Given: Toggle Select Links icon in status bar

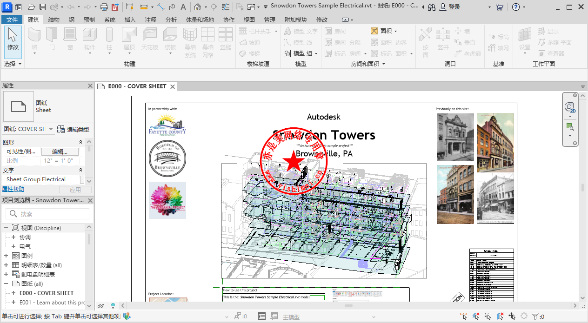Looking at the screenshot, I should pyautogui.click(x=463, y=316).
